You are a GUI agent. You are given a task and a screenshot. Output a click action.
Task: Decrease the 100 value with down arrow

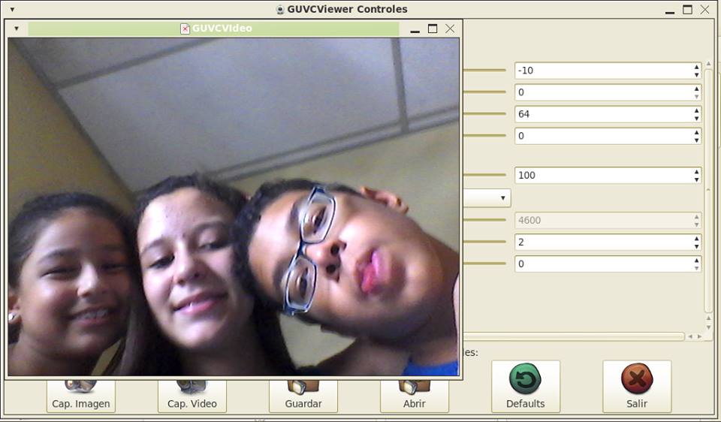[x=697, y=179]
